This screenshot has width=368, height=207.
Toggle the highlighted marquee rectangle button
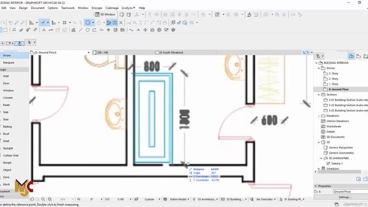pyautogui.click(x=87, y=22)
